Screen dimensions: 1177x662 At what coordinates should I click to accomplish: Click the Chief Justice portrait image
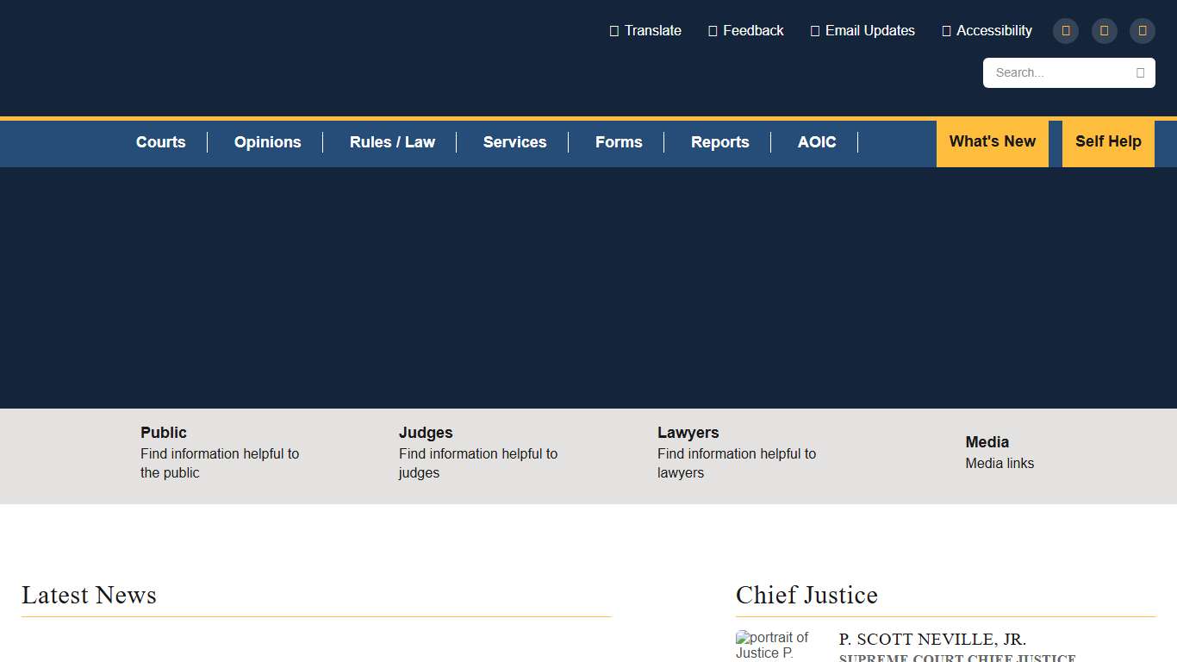pos(773,645)
